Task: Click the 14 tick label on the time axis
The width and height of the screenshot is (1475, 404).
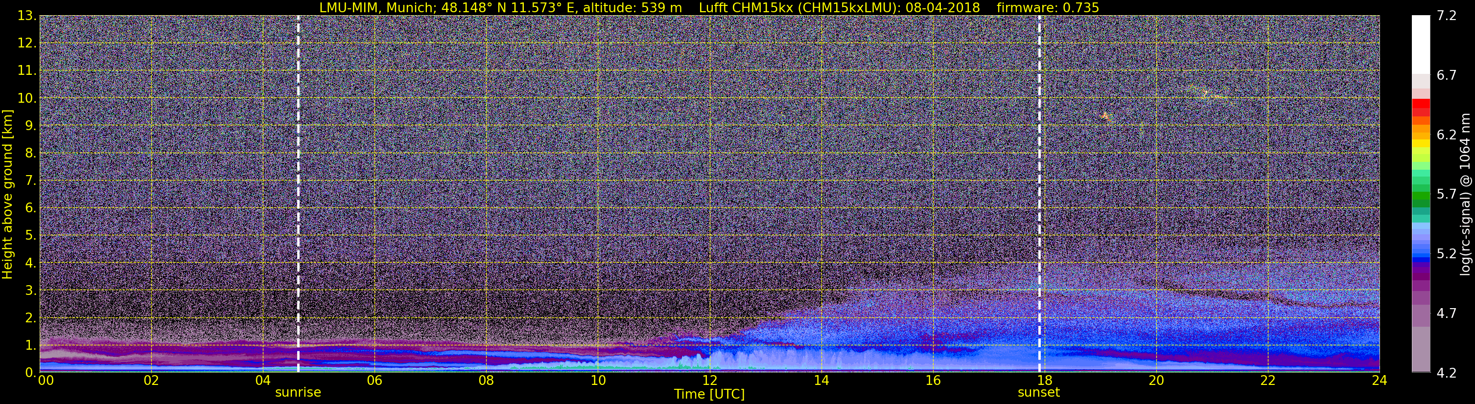Action: (821, 381)
